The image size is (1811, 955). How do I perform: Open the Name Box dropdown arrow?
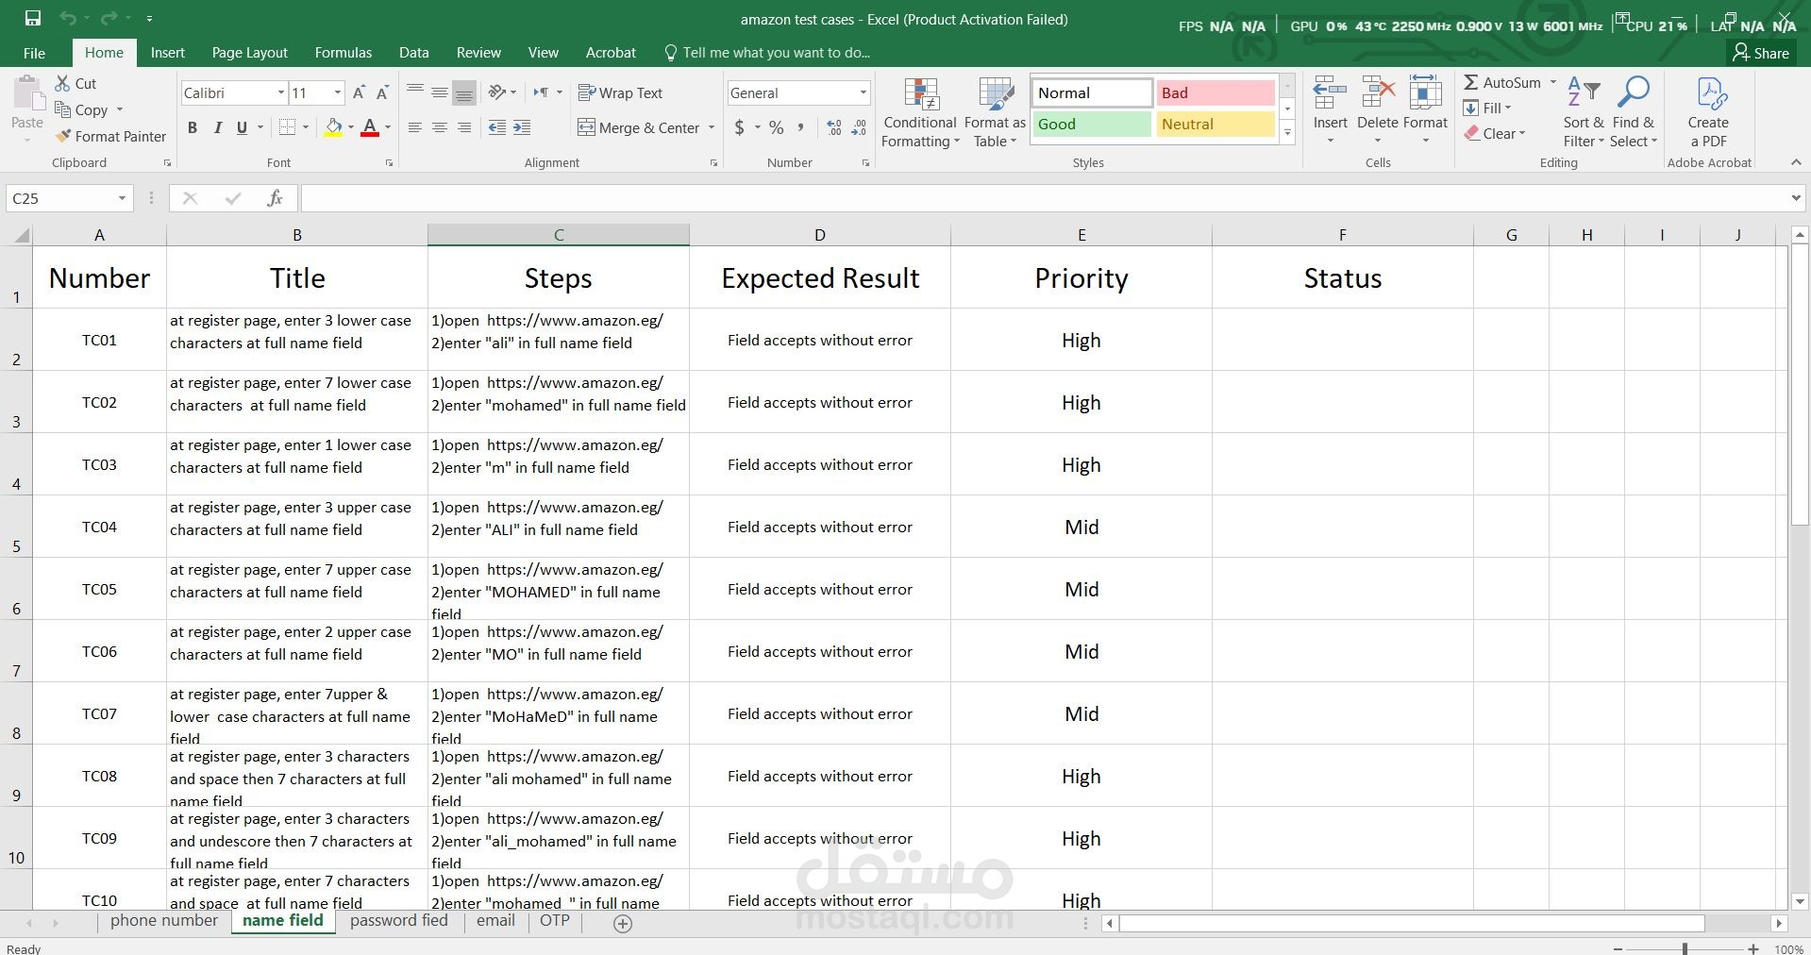point(122,198)
